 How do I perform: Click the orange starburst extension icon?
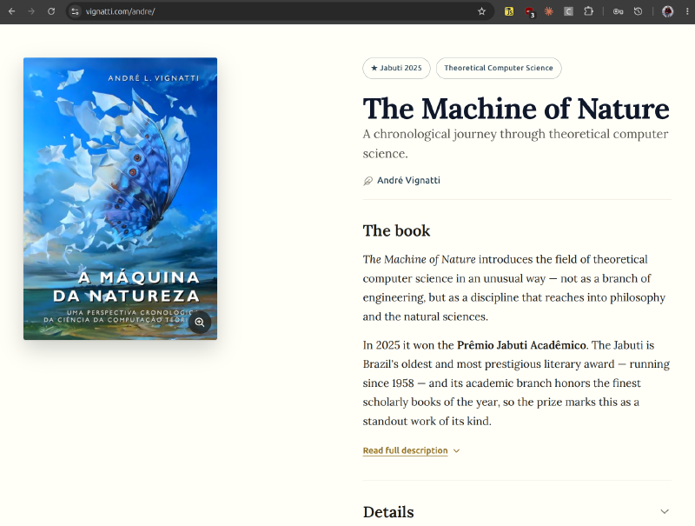(x=549, y=11)
